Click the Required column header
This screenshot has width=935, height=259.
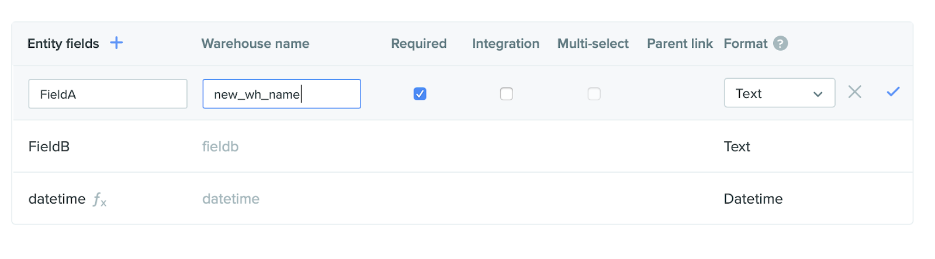coord(418,44)
